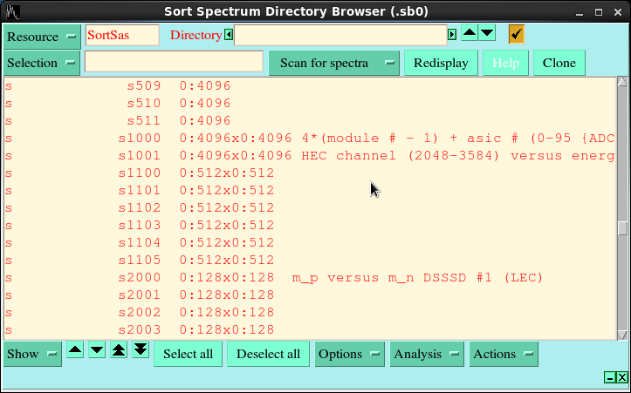This screenshot has height=393, width=631.
Task: Click double up arrow to jump to top
Action: click(x=119, y=350)
